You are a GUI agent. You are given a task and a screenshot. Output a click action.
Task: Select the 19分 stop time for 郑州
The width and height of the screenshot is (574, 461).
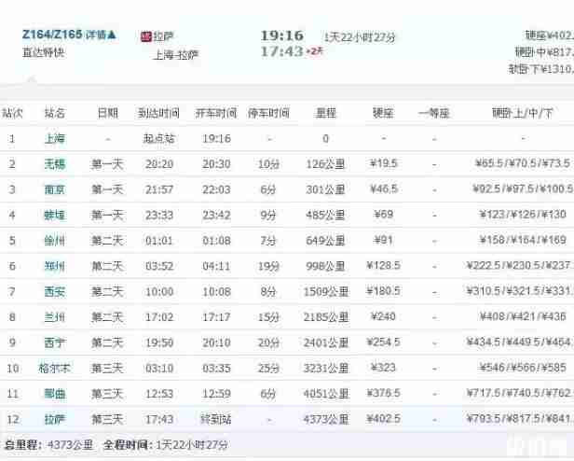268,266
